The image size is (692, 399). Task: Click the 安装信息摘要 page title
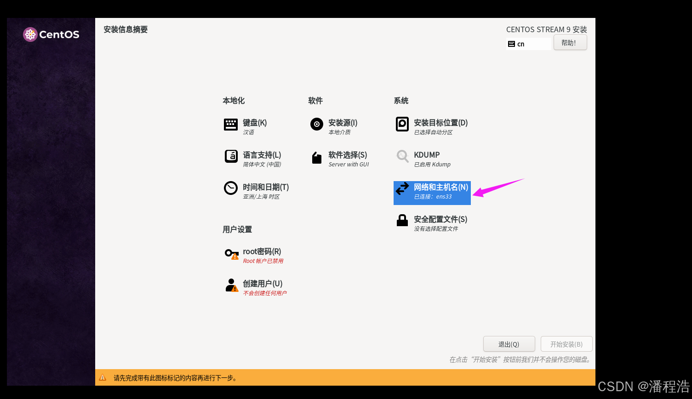click(126, 29)
